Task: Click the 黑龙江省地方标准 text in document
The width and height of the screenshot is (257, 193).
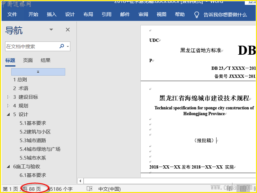Action: click(200, 51)
